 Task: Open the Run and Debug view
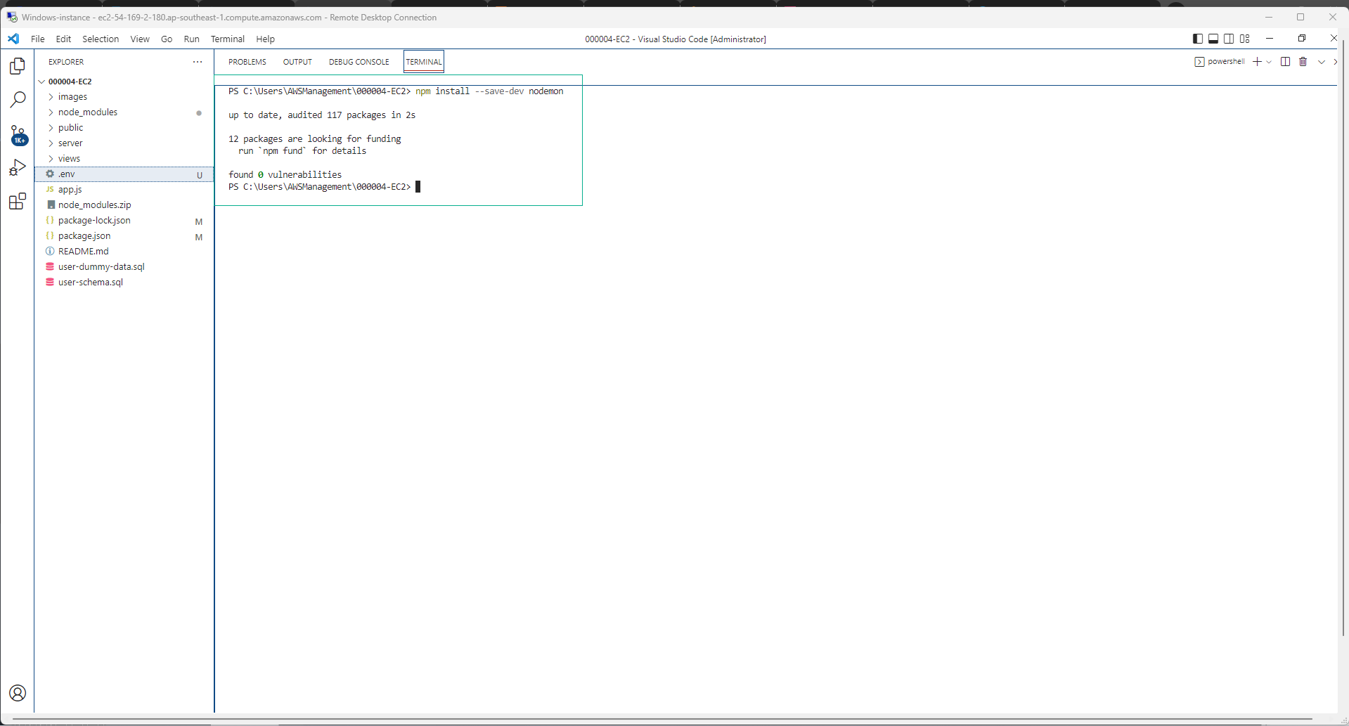coord(18,168)
